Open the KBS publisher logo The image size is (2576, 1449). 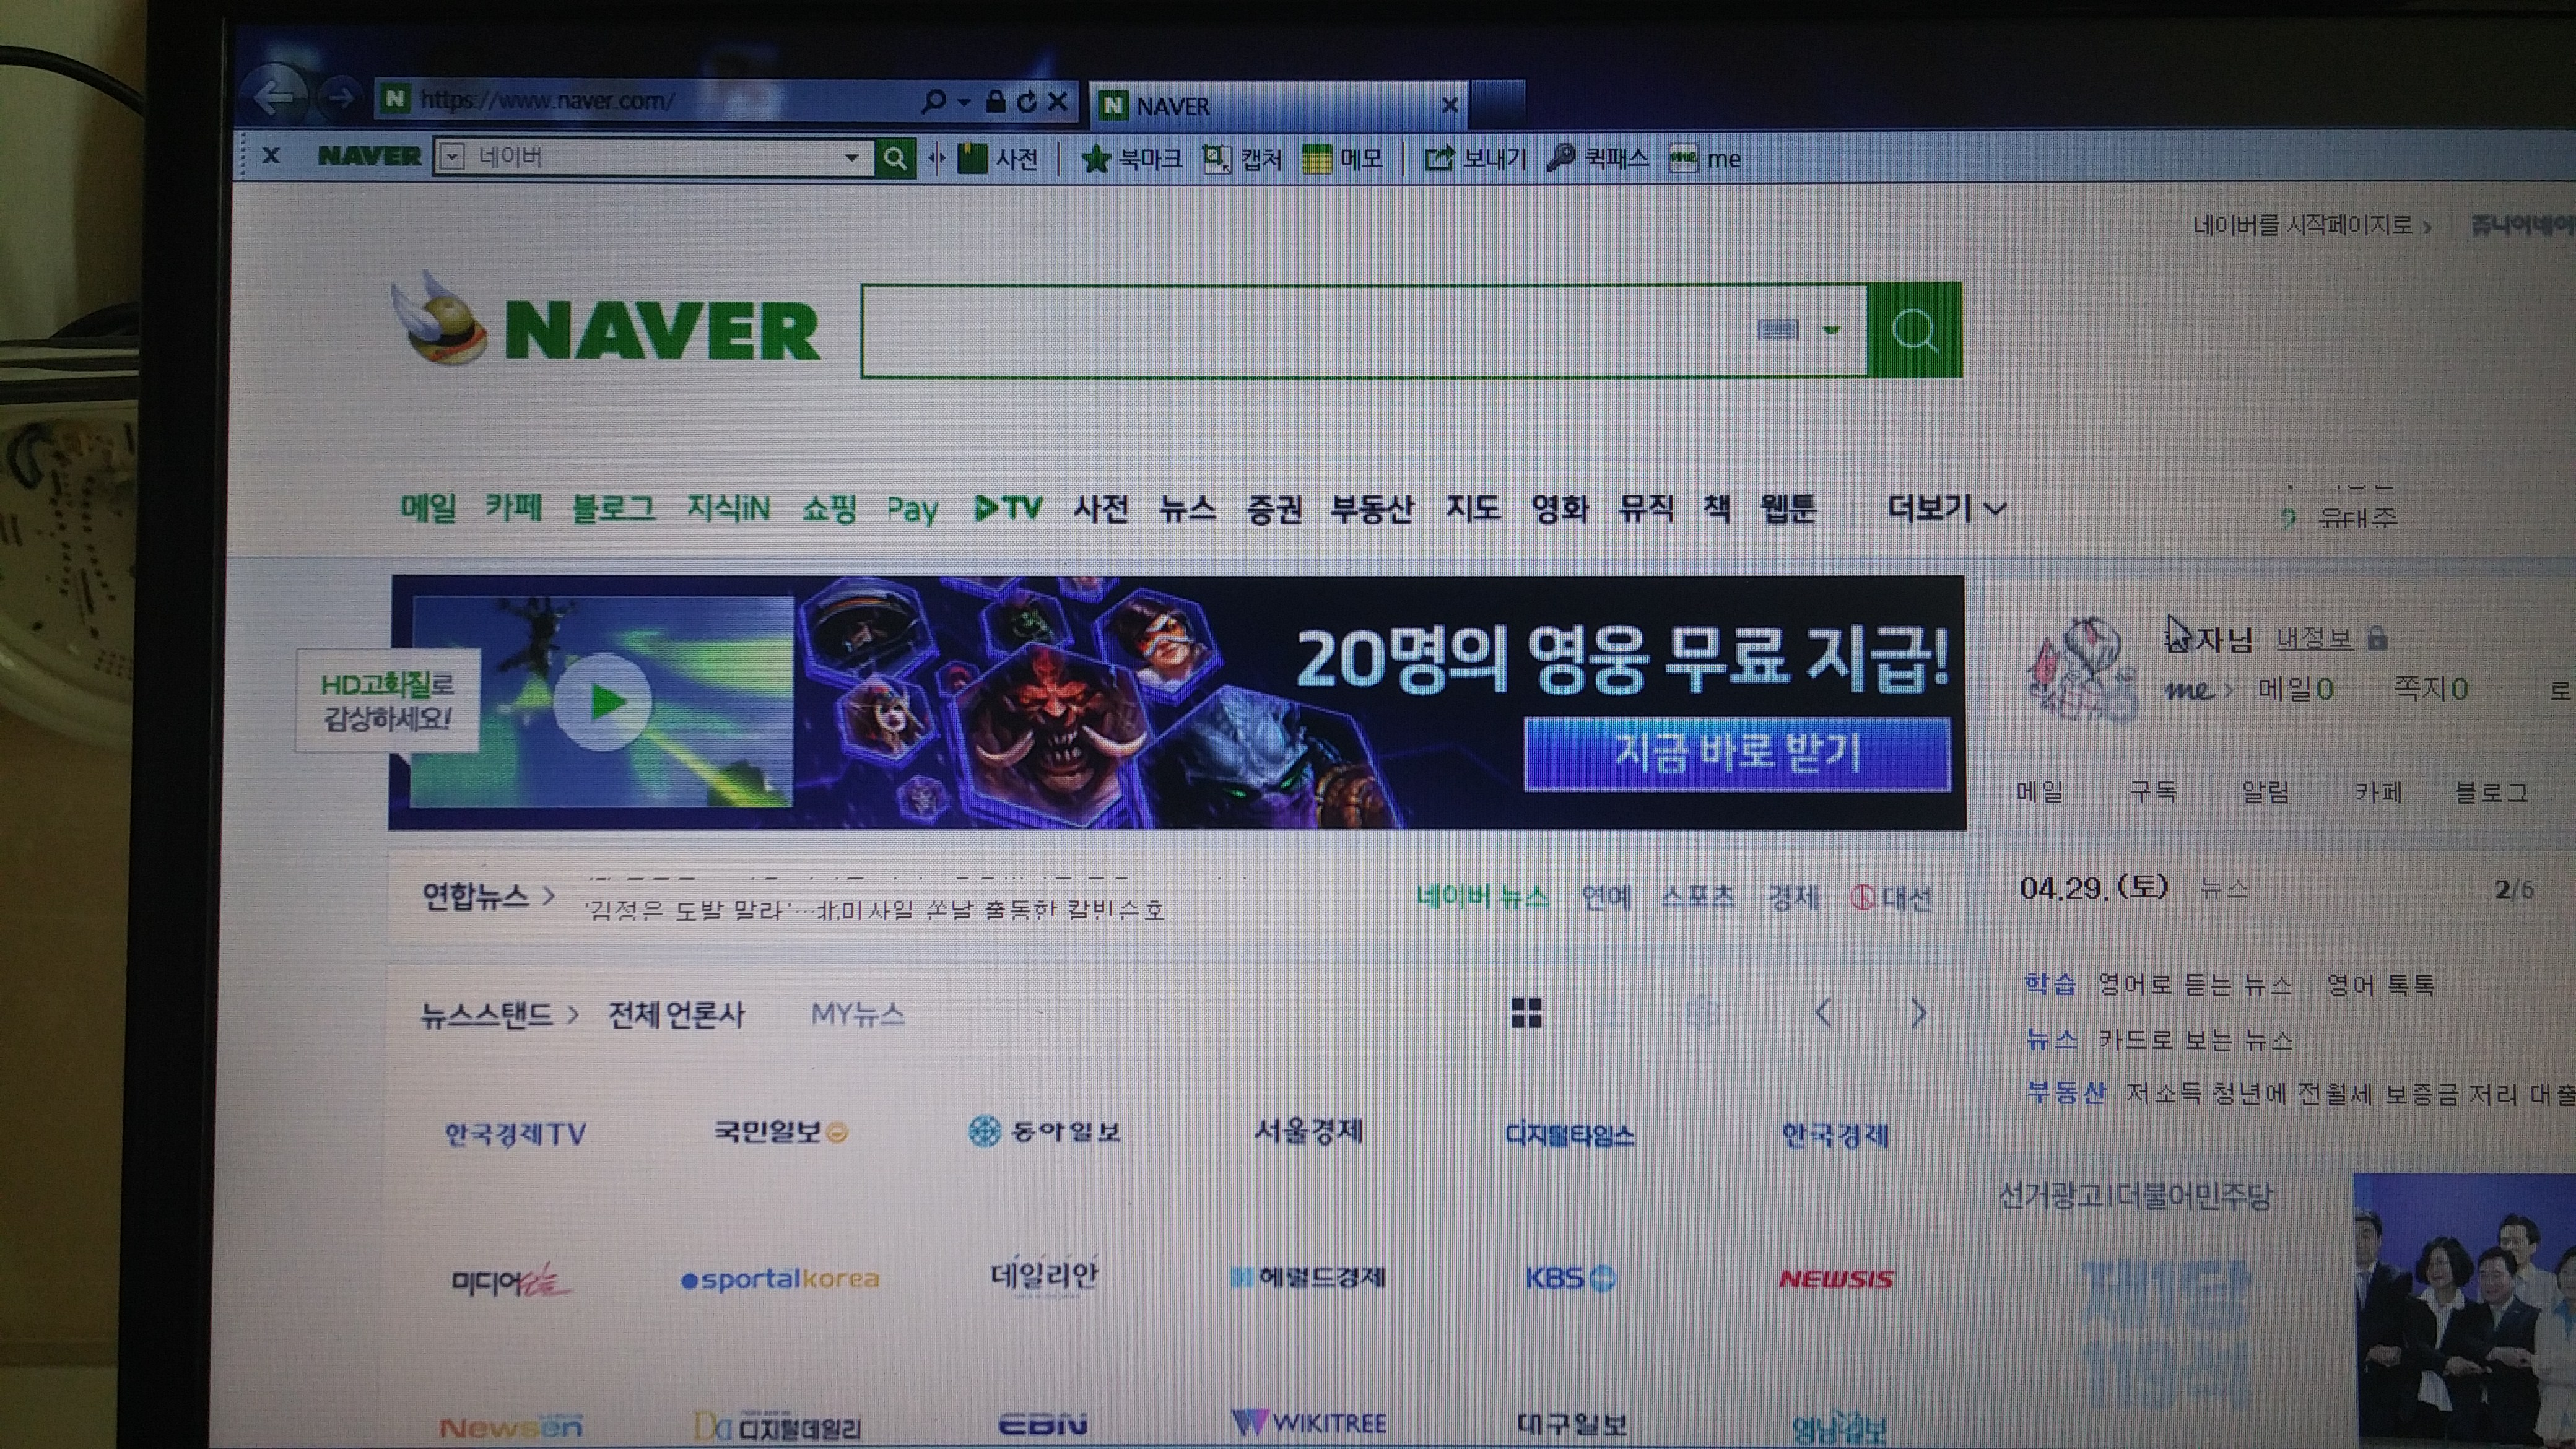(1570, 1278)
